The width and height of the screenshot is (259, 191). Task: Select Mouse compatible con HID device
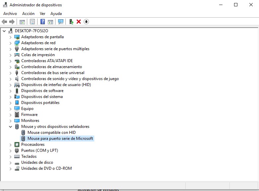[51, 133]
